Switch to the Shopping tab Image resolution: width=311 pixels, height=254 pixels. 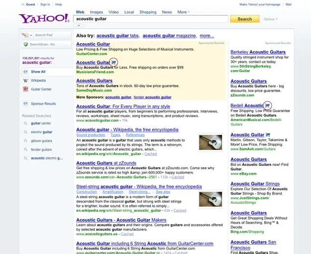[x=148, y=12]
